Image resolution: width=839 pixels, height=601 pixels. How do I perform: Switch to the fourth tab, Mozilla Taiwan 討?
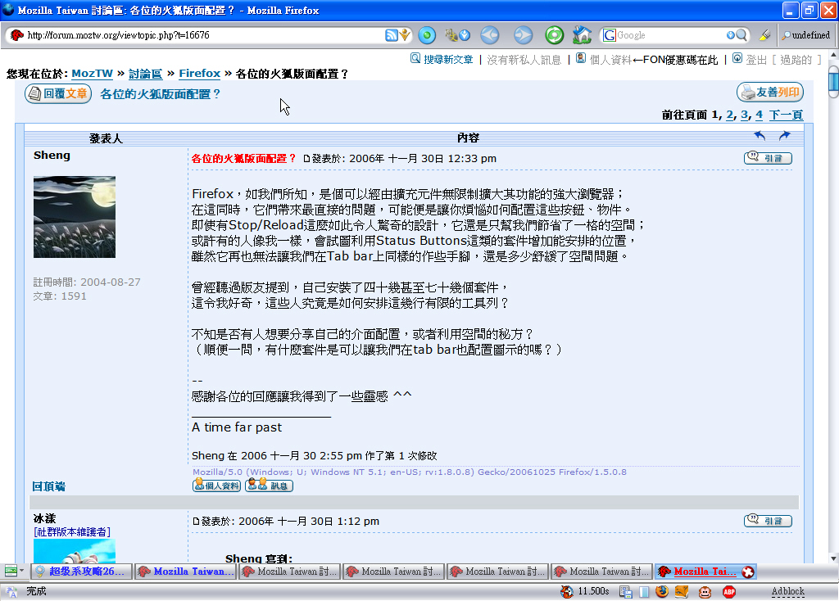pos(393,572)
